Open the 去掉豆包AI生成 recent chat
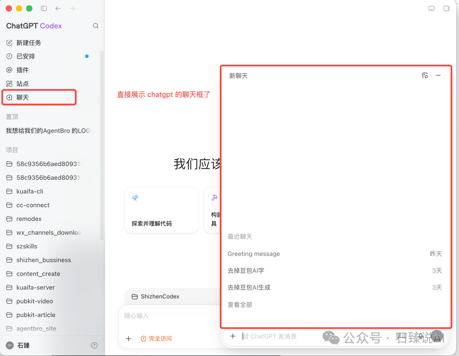The height and width of the screenshot is (356, 459). tap(335, 288)
